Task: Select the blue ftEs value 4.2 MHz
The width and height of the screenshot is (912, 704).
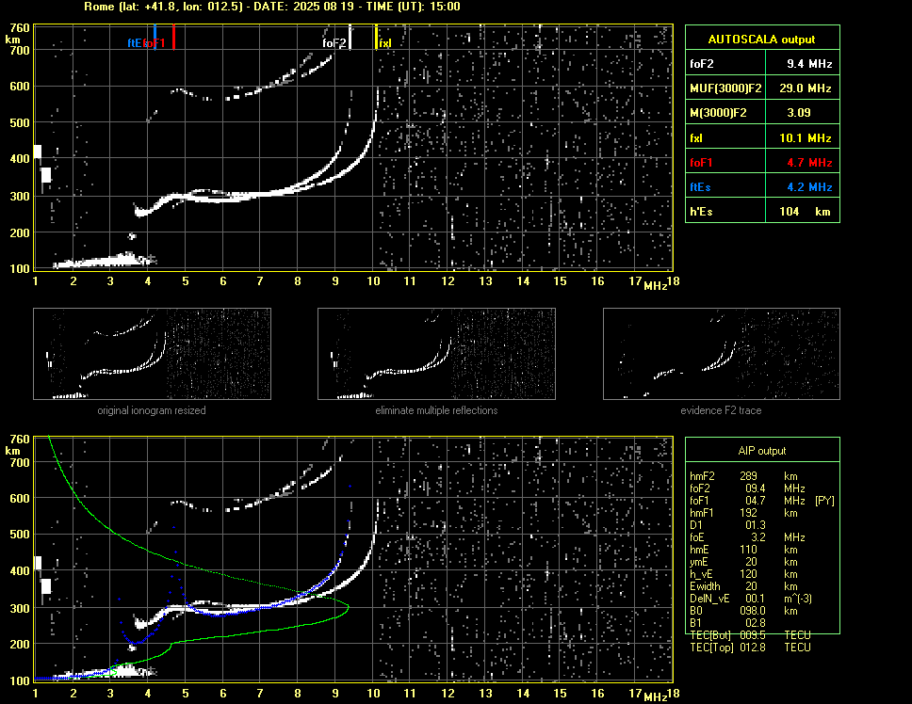Action: tap(809, 187)
